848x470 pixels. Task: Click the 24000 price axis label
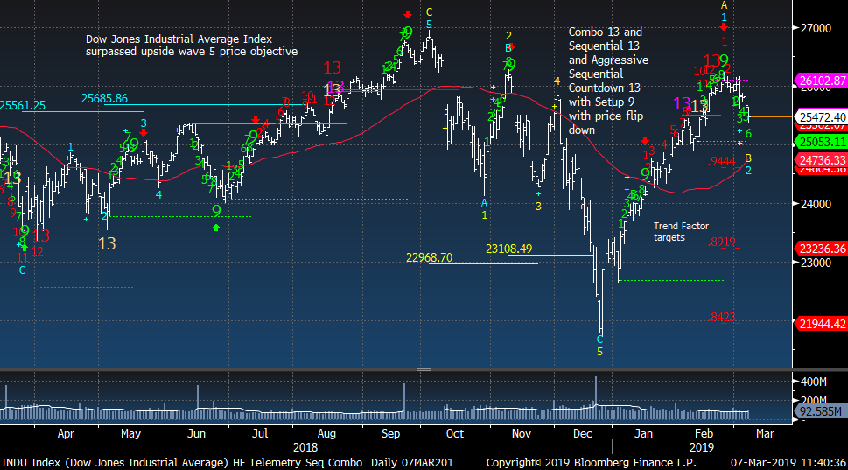click(816, 204)
